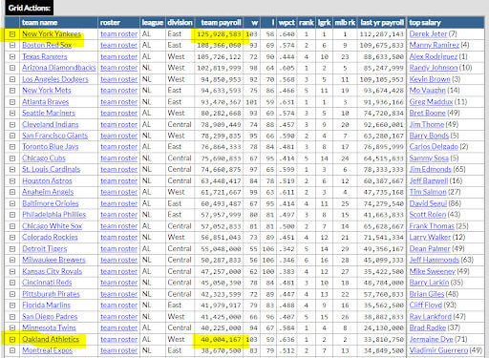Open the Grid Actions menu
Viewport: 489px width, 358px height.
30,8
